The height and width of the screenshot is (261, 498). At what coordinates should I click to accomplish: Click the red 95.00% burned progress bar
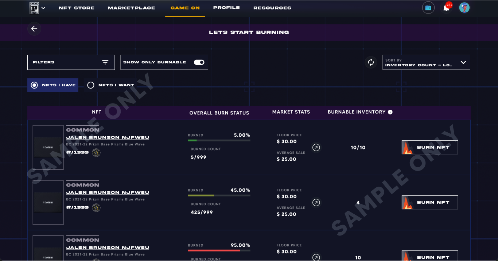point(219,250)
